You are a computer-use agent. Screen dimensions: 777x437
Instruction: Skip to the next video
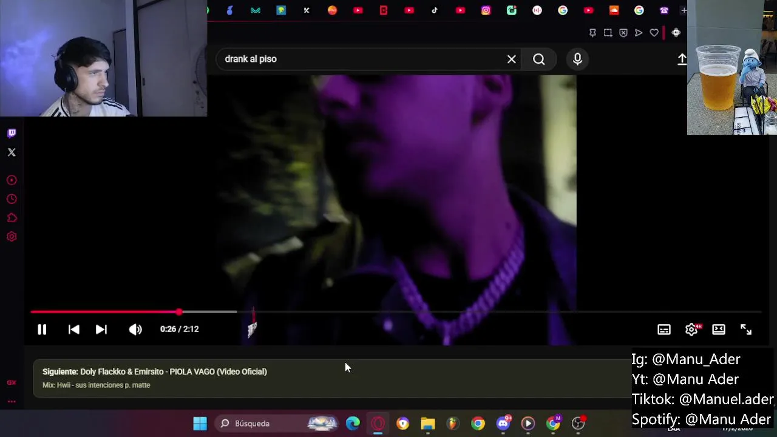101,329
